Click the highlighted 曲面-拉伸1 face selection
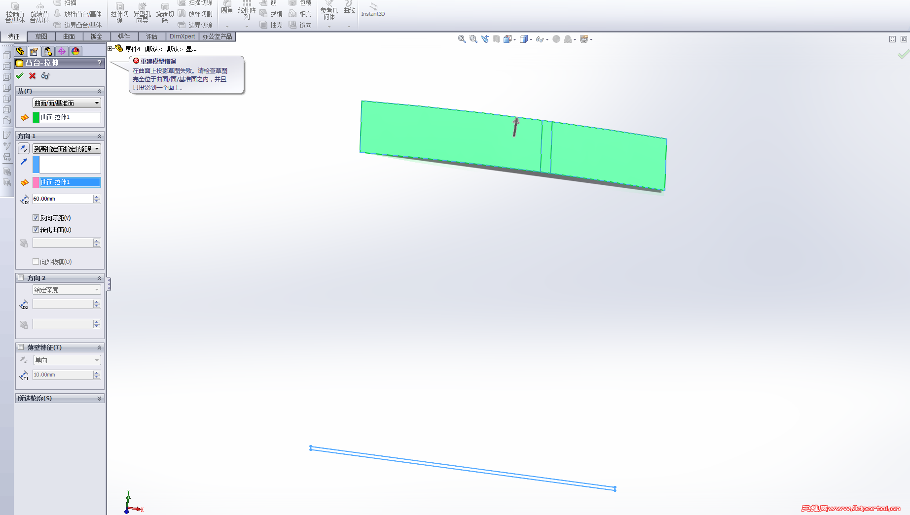Screen dimensions: 910x515 [x=70, y=182]
